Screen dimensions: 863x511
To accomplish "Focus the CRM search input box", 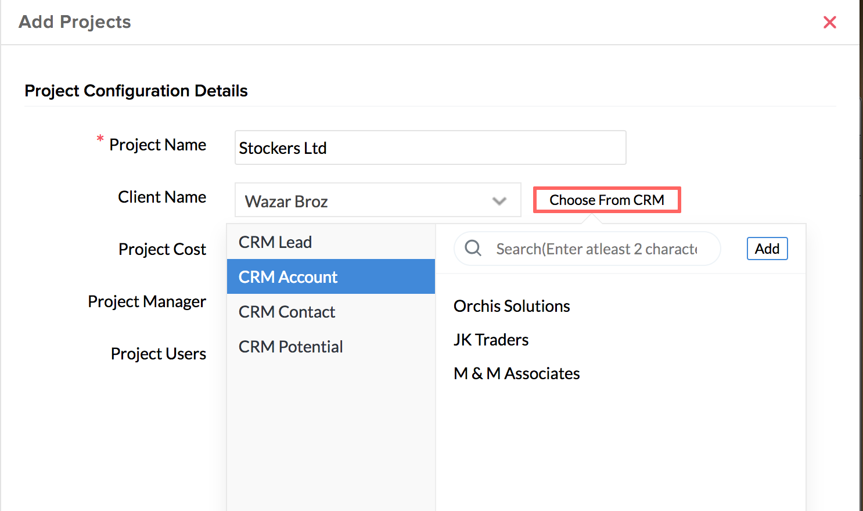I will pos(596,249).
